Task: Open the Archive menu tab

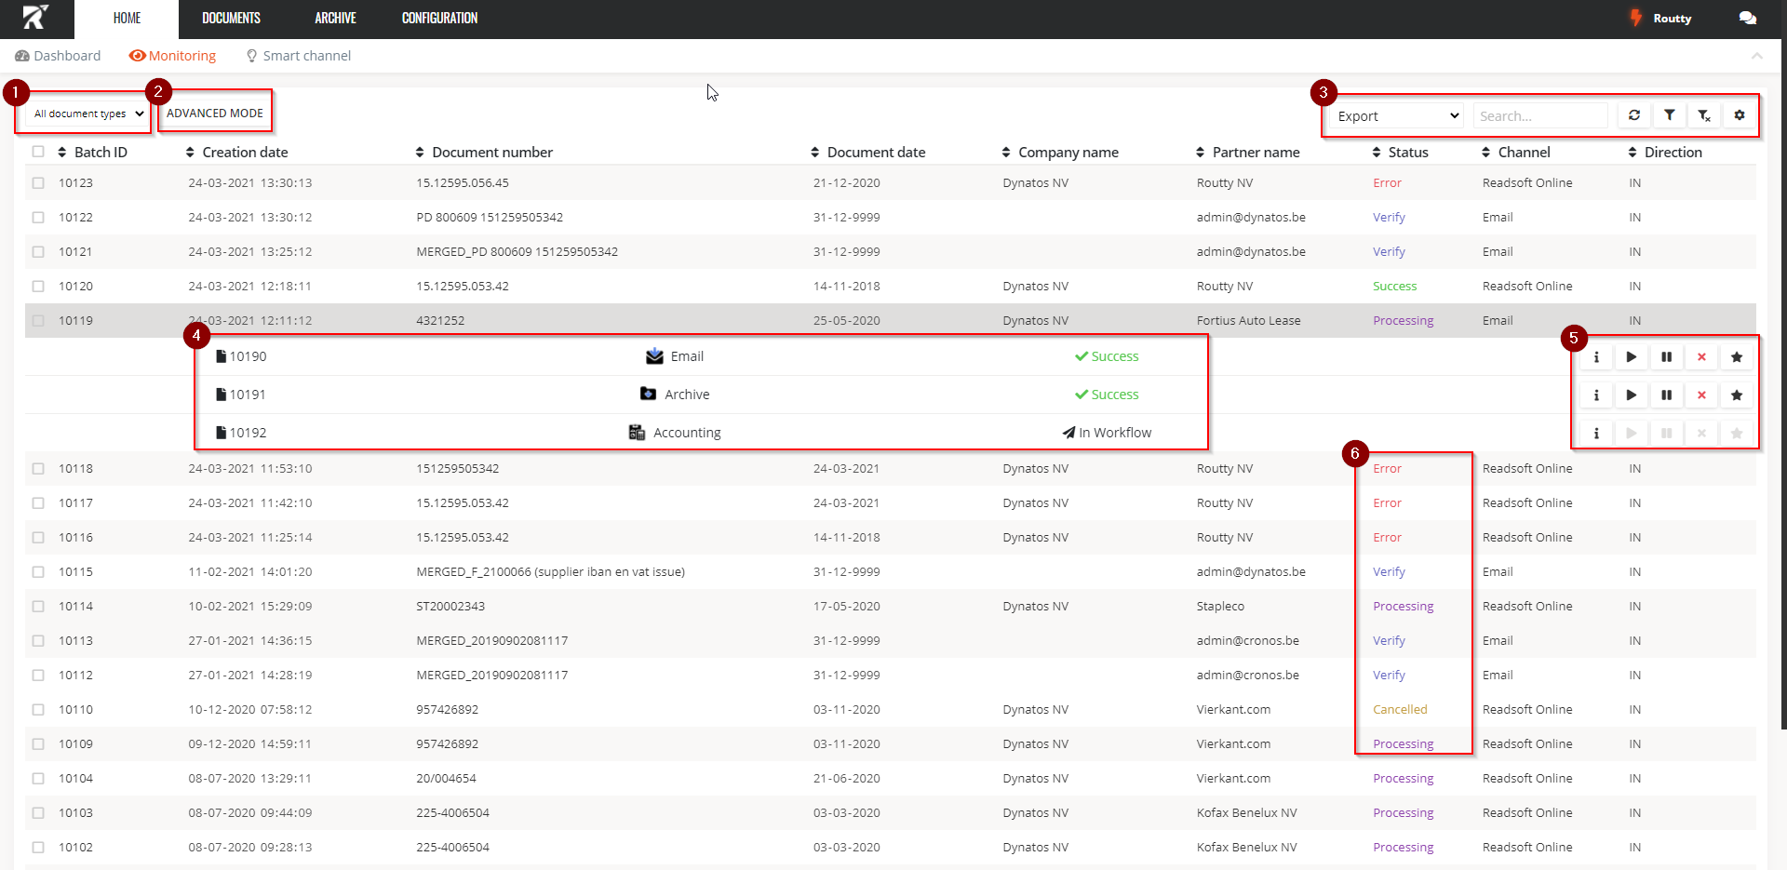Action: 335,19
